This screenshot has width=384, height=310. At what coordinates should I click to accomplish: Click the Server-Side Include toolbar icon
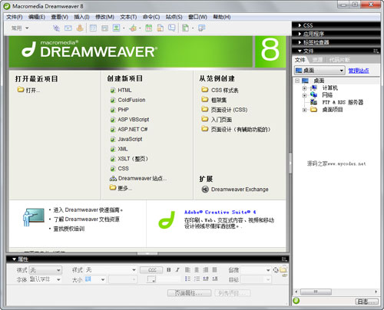[161, 28]
